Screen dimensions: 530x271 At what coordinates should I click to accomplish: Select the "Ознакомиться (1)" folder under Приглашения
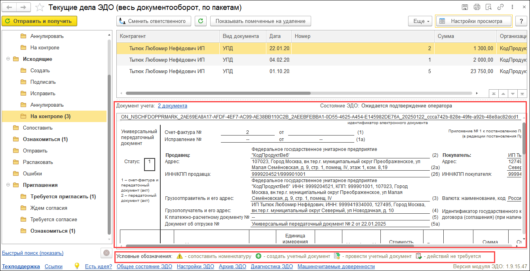click(52, 231)
